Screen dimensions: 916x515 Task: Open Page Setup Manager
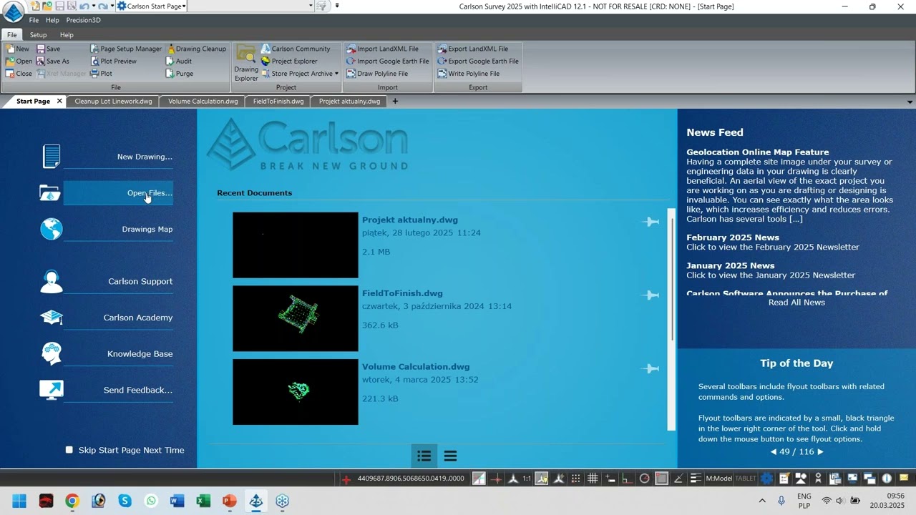(x=126, y=49)
